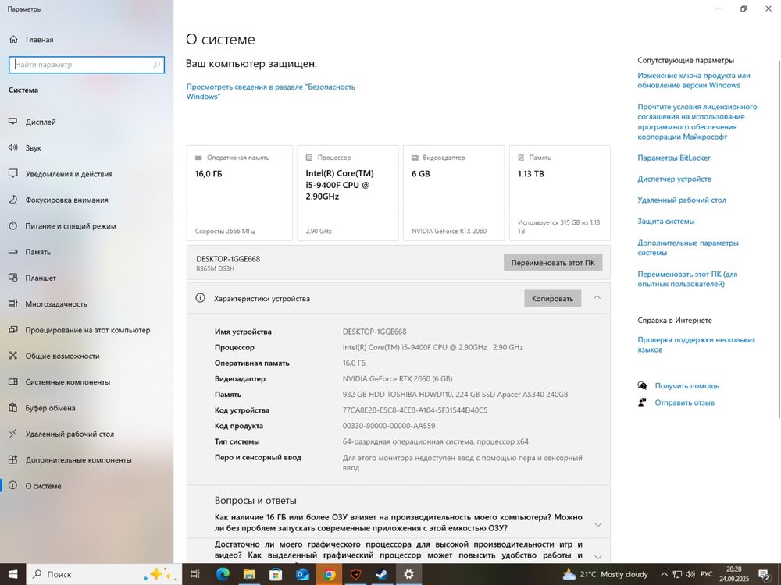The height and width of the screenshot is (585, 781).
Task: Click the Память storage card icon
Action: tap(521, 158)
